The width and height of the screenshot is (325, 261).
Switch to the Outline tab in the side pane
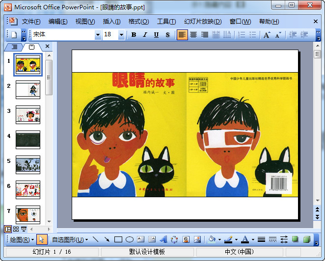point(14,47)
